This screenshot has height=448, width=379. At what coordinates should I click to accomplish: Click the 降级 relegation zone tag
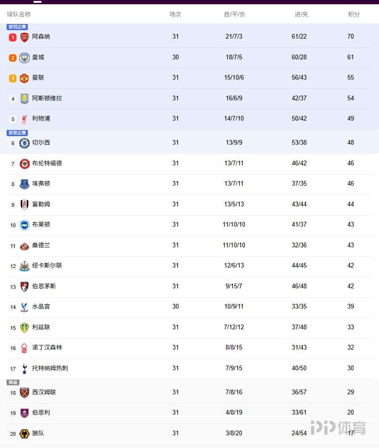point(13,383)
